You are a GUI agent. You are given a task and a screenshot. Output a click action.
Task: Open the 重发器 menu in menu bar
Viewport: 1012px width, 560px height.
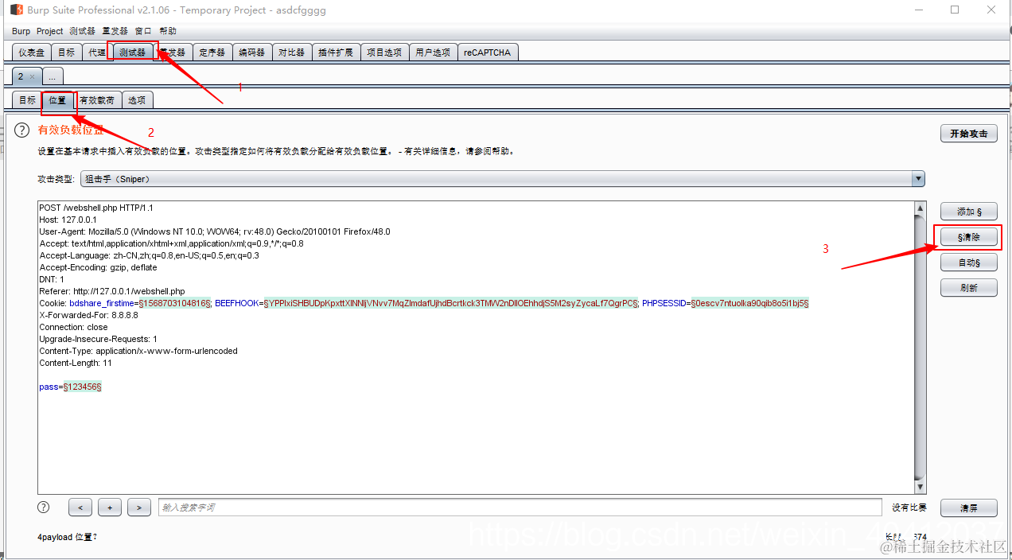pyautogui.click(x=115, y=31)
